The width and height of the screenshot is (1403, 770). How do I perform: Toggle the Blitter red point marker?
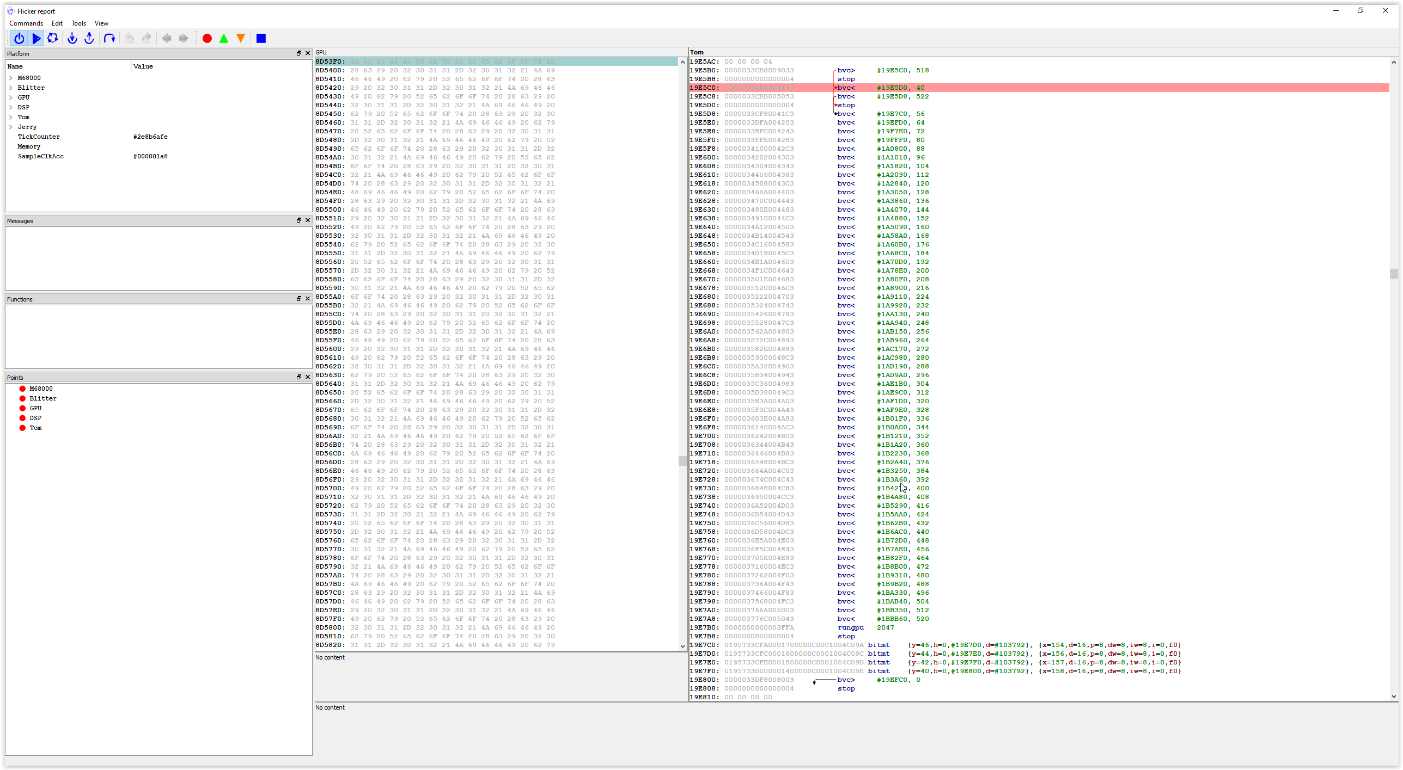coord(22,398)
